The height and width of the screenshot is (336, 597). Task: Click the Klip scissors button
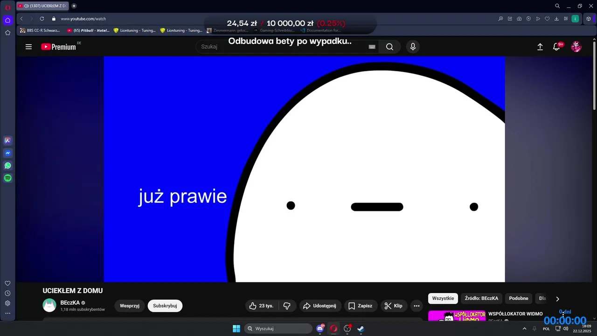394,306
